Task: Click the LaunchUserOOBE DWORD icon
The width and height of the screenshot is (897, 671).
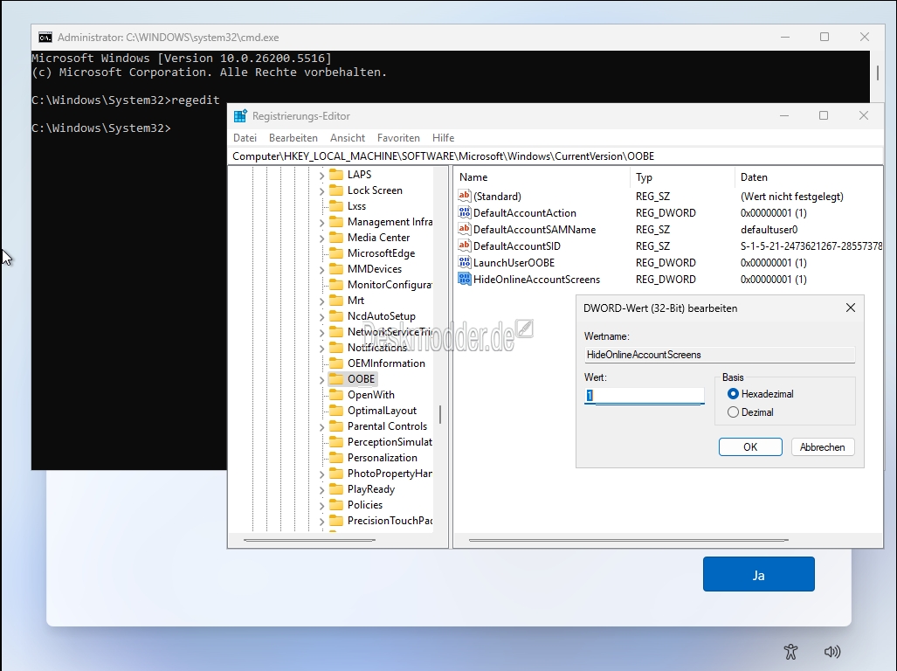Action: click(465, 263)
